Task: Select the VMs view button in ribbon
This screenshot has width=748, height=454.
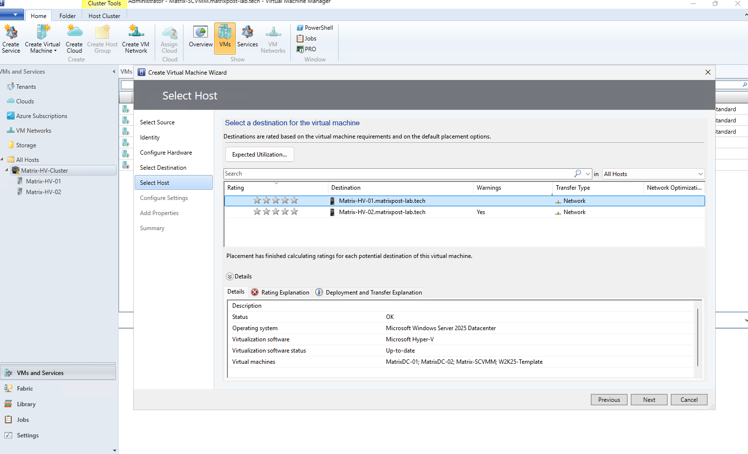Action: point(225,39)
